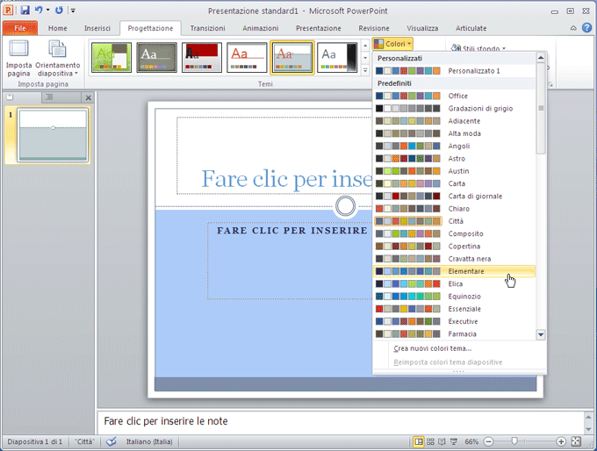Choose the Adiacente color scheme

[x=454, y=121]
